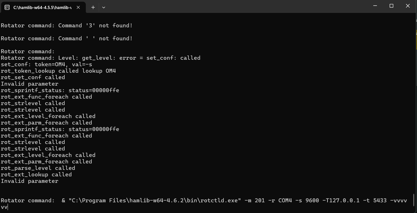417x213 pixels.
Task: Click the "rot_ext_lookup called" line
Action: 36,175
